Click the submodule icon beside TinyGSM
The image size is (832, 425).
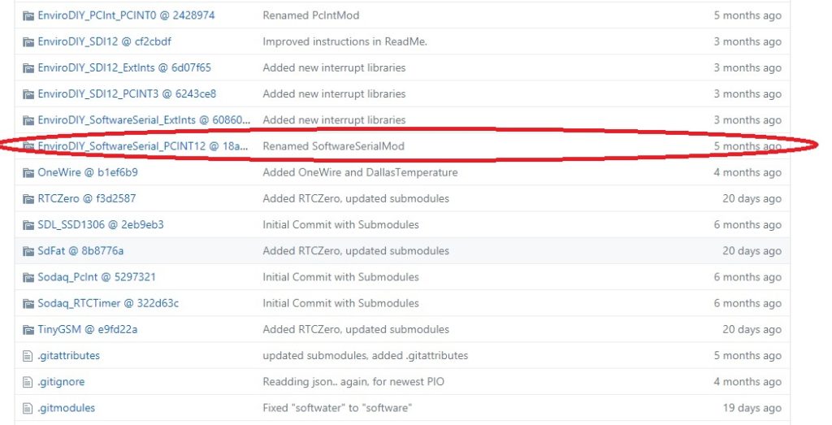(28, 329)
